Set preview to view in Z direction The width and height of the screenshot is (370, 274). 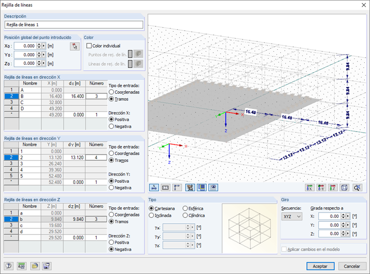coord(333,188)
